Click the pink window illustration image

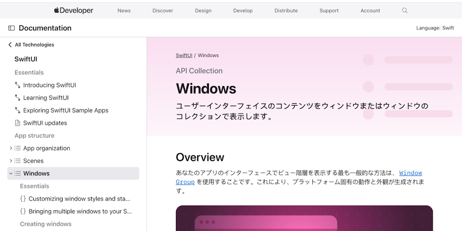(304, 218)
